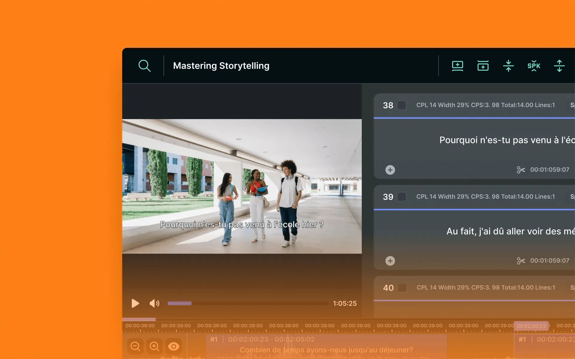Tick the checkbox for subtitle 38
This screenshot has width=575, height=359.
pyautogui.click(x=402, y=105)
